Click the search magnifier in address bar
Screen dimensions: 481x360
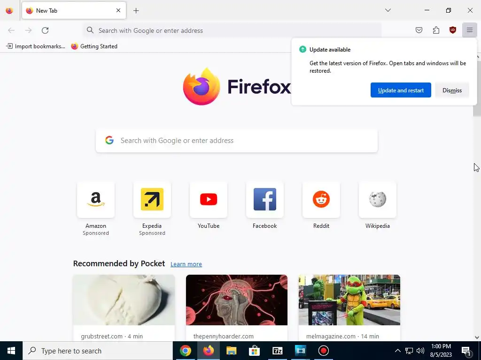pyautogui.click(x=90, y=30)
